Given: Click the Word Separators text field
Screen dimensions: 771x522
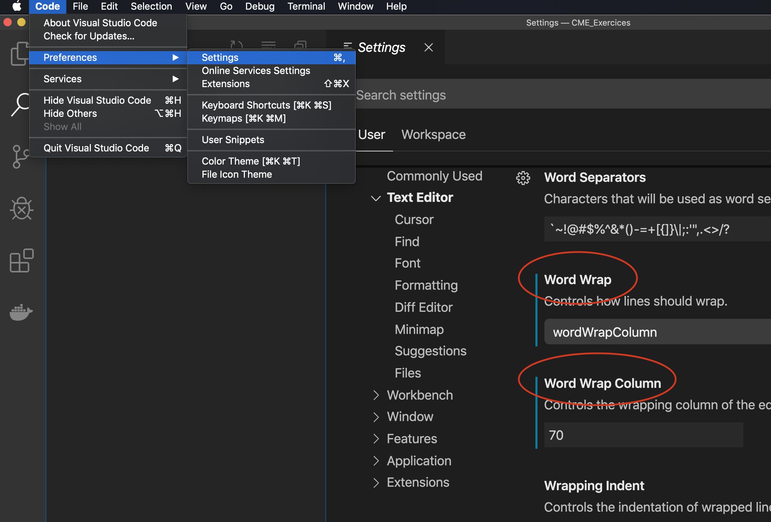Looking at the screenshot, I should point(657,229).
